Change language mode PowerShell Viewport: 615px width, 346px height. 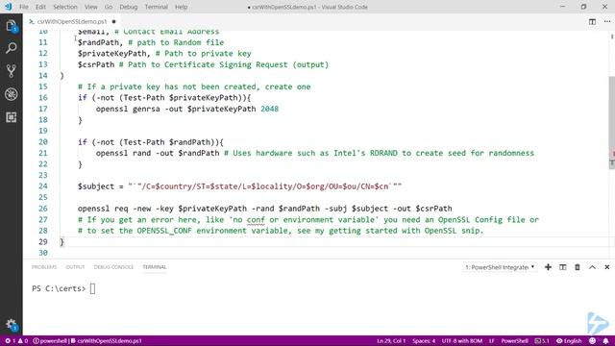click(514, 341)
